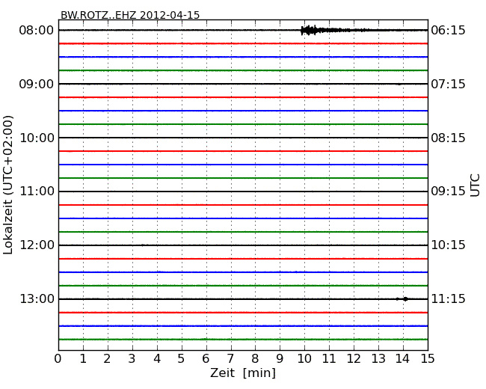Click the 0 minute tick label
The height and width of the screenshot is (389, 486).
coord(58,359)
